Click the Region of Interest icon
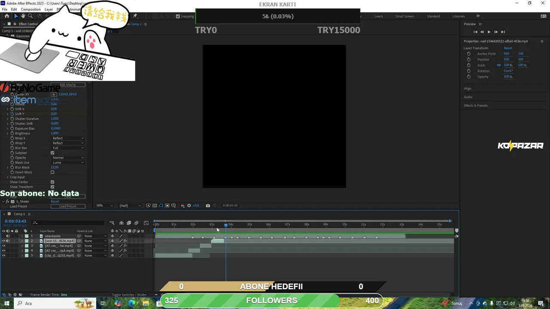 coord(167,206)
